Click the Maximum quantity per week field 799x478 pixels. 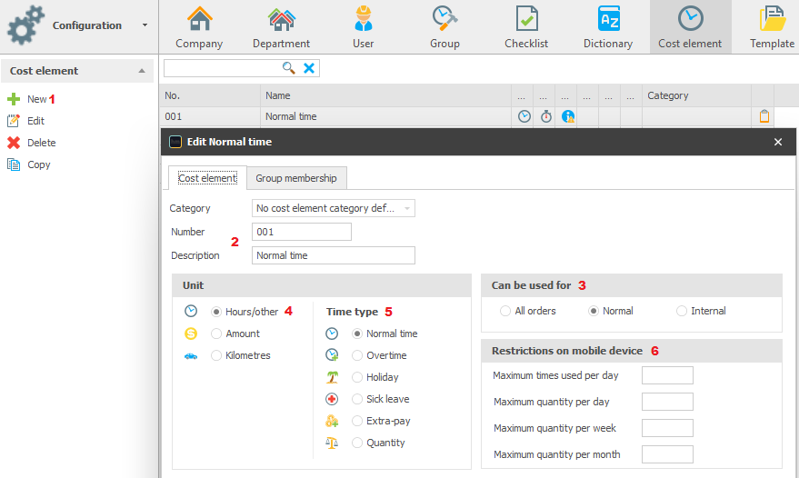pos(667,428)
